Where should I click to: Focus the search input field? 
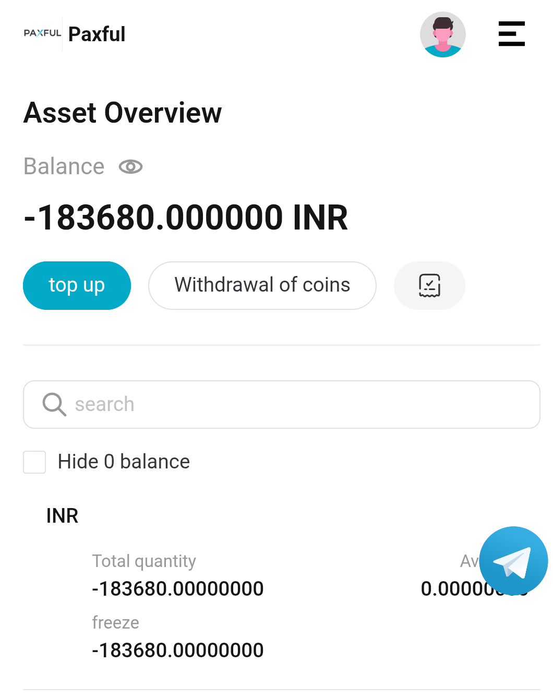(303, 404)
